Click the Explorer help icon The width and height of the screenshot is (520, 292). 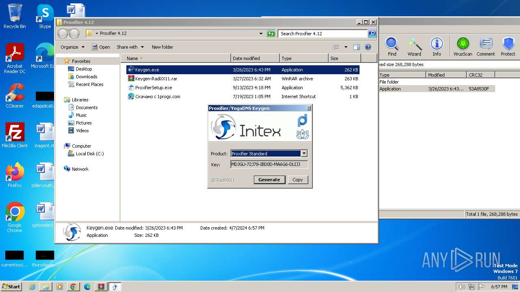(368, 47)
